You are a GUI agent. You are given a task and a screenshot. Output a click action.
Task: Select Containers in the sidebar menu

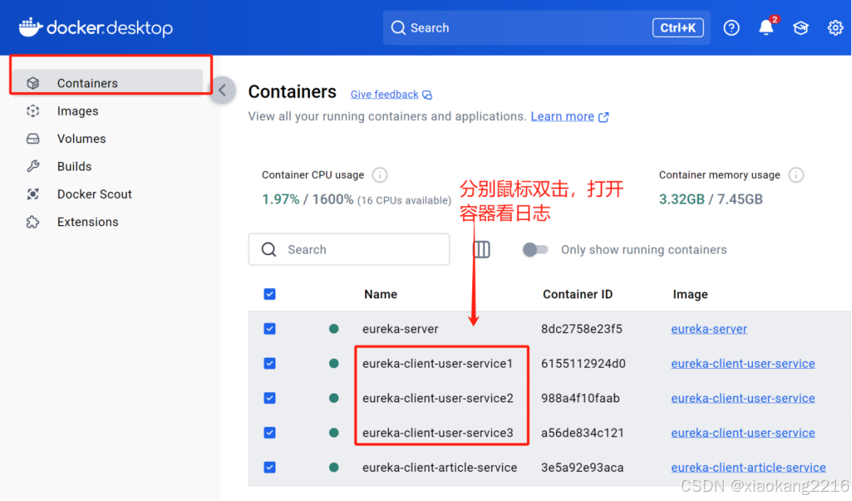click(x=87, y=83)
